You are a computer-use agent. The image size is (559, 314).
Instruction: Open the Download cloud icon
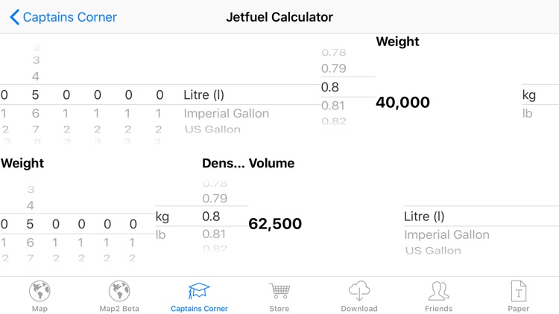[x=359, y=291]
